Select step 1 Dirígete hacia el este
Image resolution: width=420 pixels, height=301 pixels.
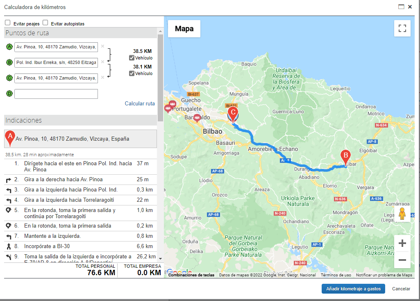coord(80,166)
